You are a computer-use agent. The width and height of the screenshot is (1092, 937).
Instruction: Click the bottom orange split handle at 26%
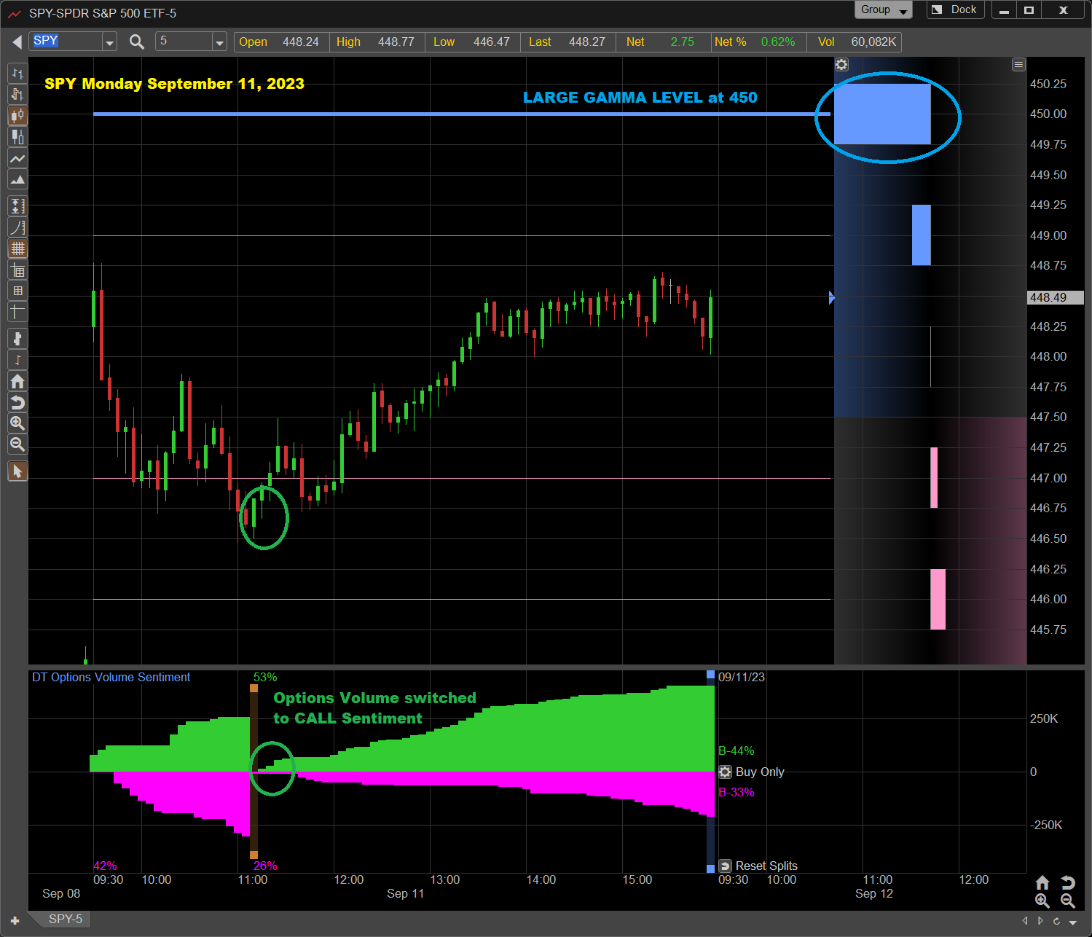tap(254, 855)
